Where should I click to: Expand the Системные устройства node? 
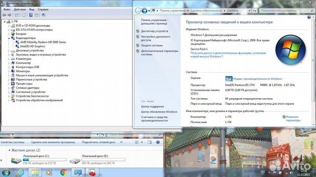pos(9,92)
